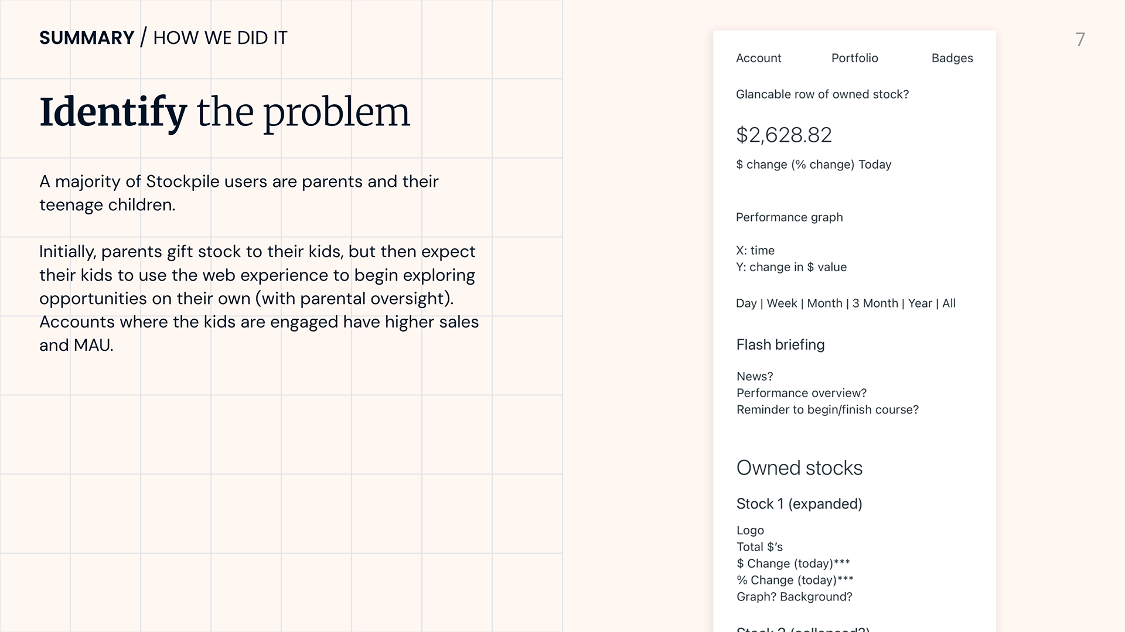The image size is (1125, 632).
Task: Click the slide number 7
Action: (1080, 40)
